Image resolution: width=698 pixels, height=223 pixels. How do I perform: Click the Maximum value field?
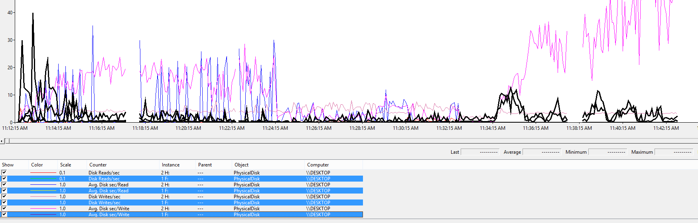(x=674, y=152)
